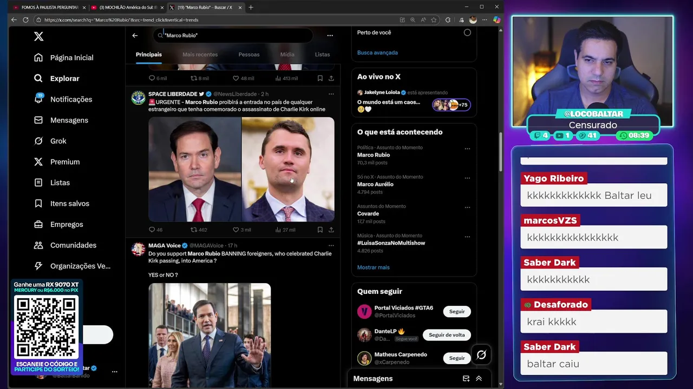Viewport: 693px width, 389px height.
Task: Go back with browser back arrow
Action: [14, 20]
